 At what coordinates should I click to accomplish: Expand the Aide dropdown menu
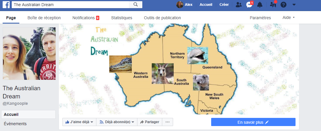[x=288, y=18]
